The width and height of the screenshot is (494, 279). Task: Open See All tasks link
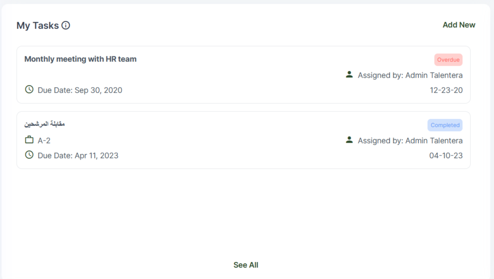point(246,265)
